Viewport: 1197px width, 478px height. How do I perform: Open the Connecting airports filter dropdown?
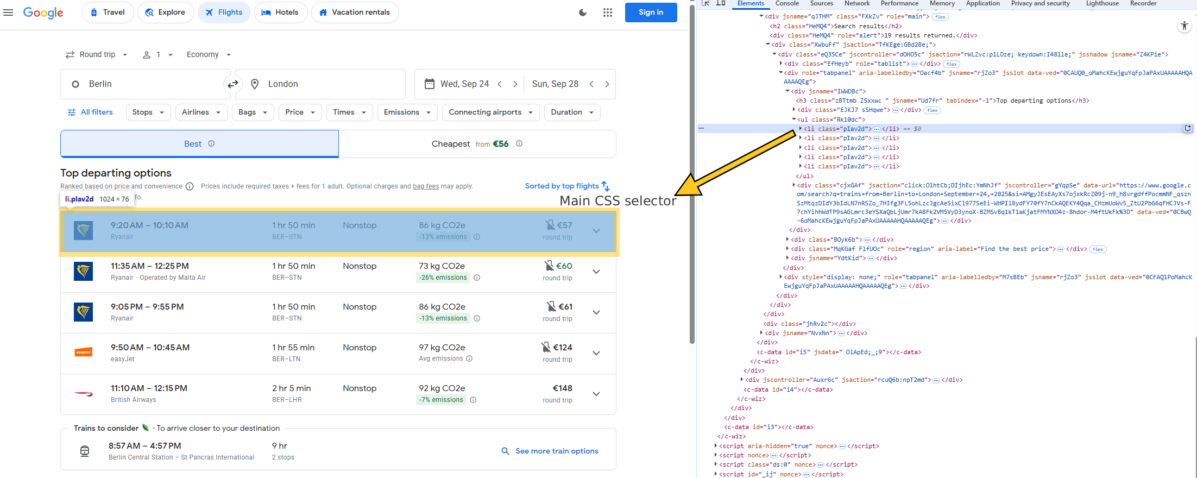491,112
